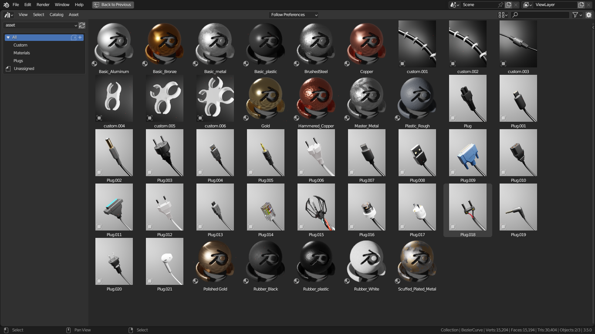The width and height of the screenshot is (595, 334).
Task: Open the Render menu
Action: point(43,5)
